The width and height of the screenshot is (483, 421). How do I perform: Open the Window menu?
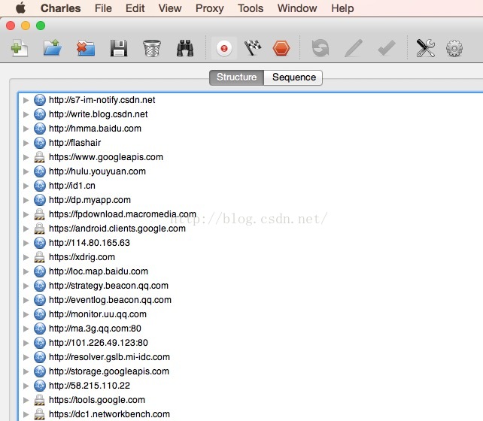(297, 8)
